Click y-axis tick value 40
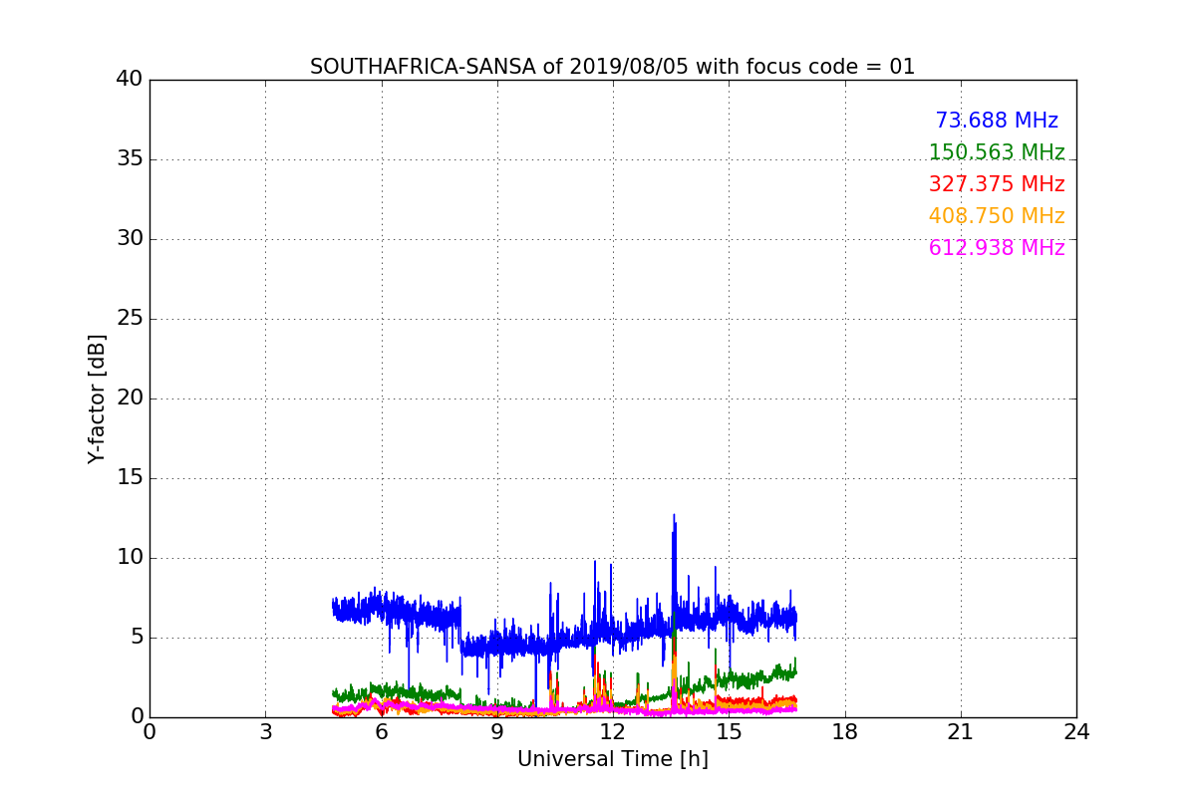1196x797 pixels. click(130, 80)
